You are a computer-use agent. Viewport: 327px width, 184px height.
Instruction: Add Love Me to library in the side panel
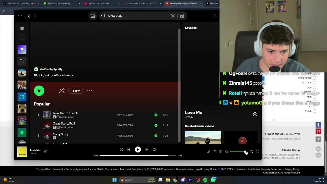[255, 114]
